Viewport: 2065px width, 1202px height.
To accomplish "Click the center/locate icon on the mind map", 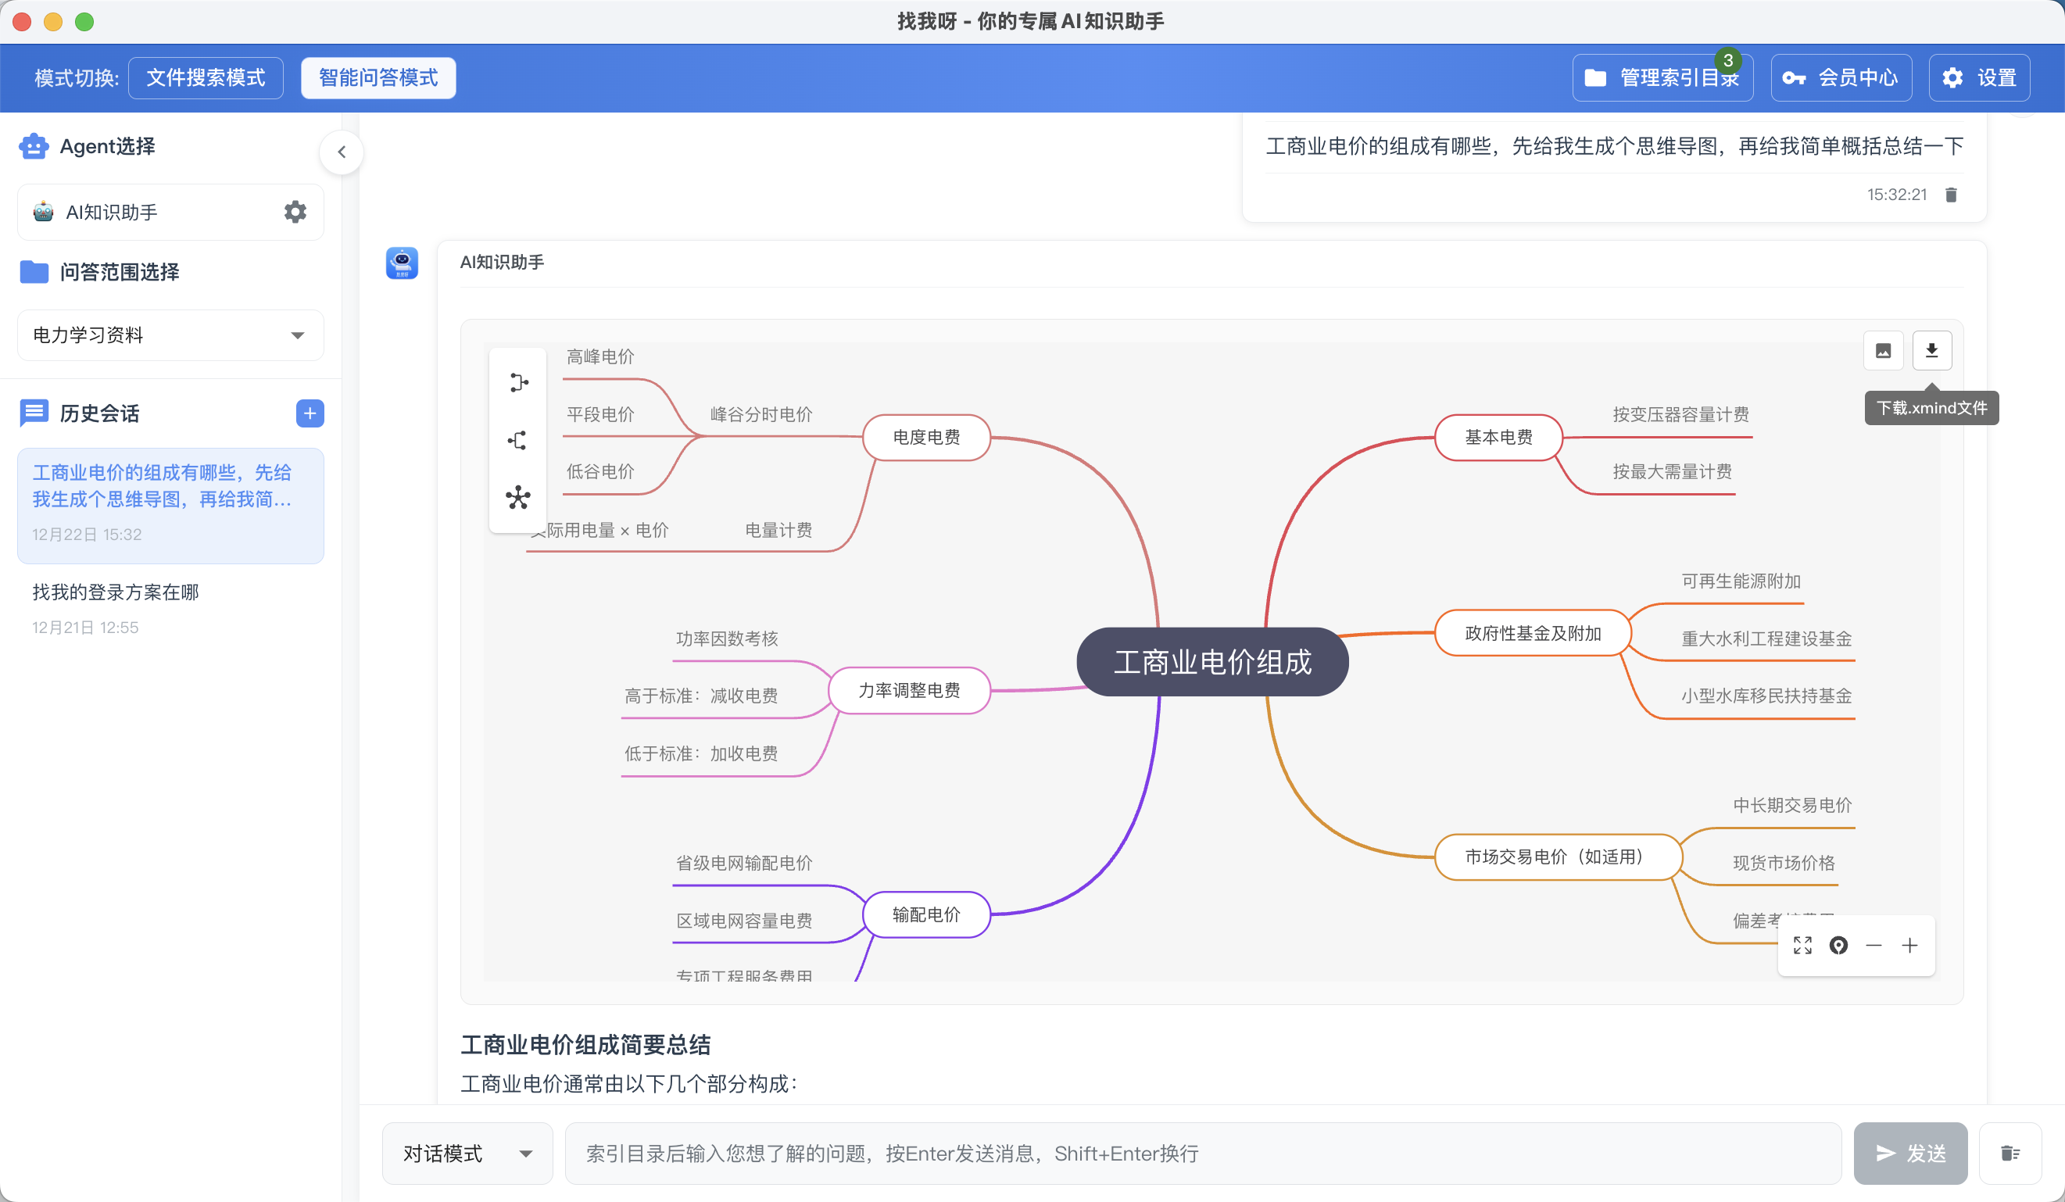I will [x=1838, y=946].
